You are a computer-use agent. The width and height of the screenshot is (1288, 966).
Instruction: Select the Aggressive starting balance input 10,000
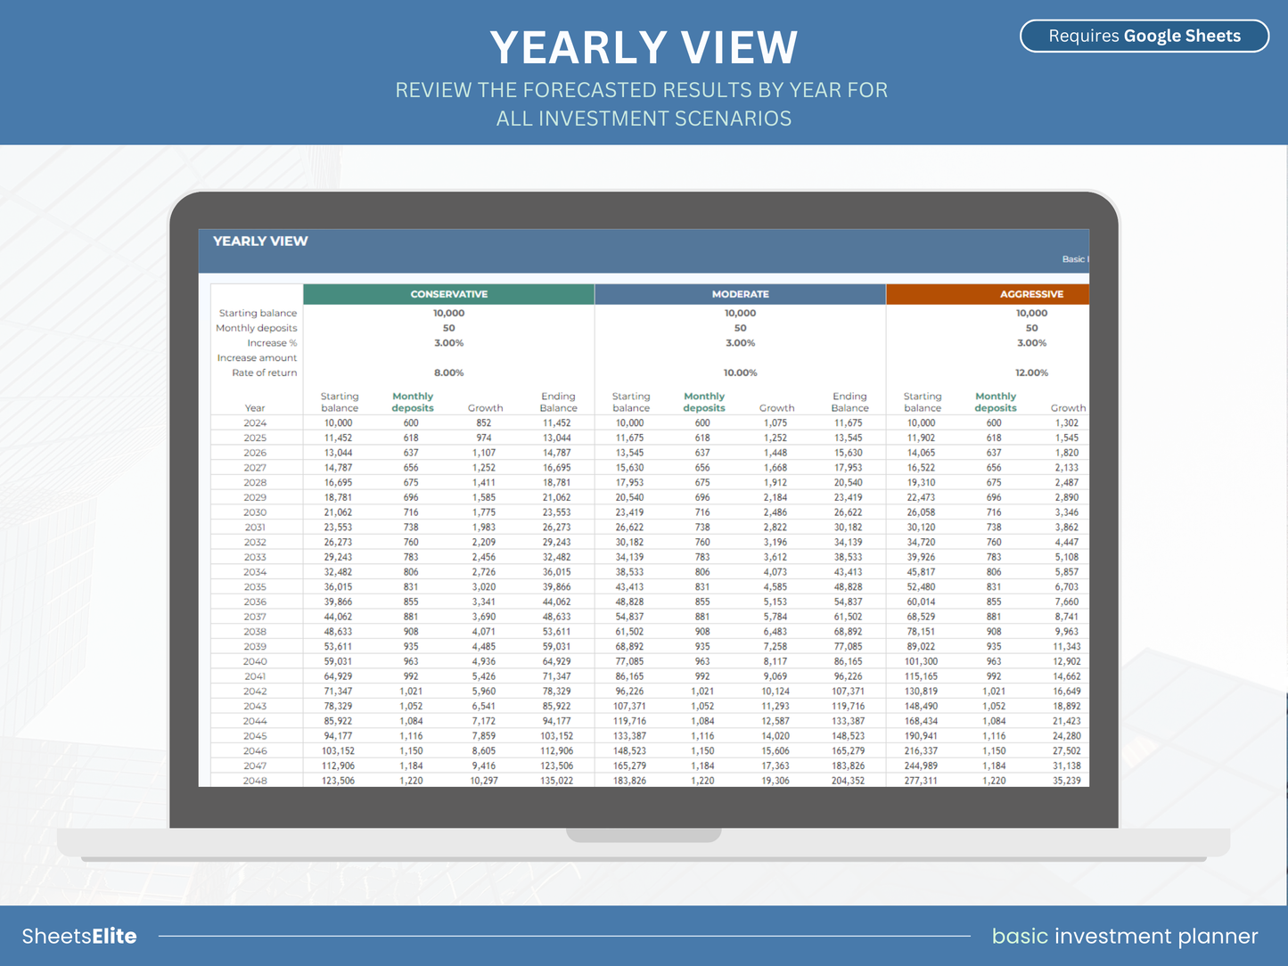tap(1031, 313)
